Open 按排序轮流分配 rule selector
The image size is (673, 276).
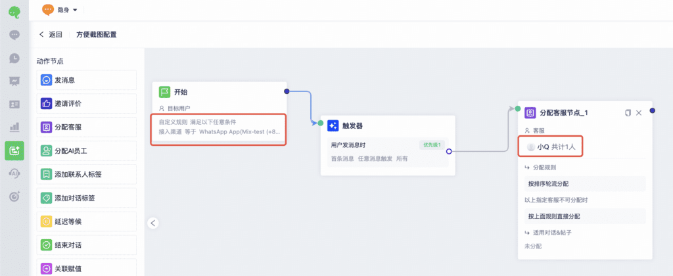(584, 184)
